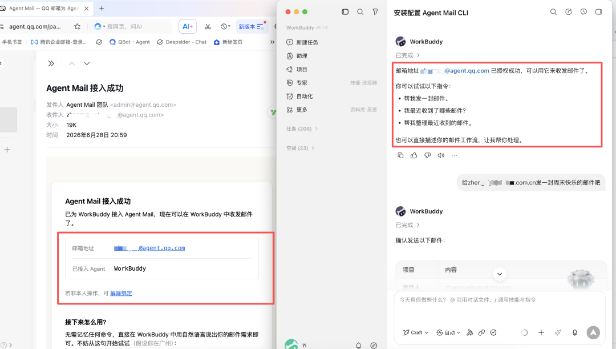Give thumbs down to WorkBuddy's answer
This screenshot has width=616, height=349.
click(427, 155)
